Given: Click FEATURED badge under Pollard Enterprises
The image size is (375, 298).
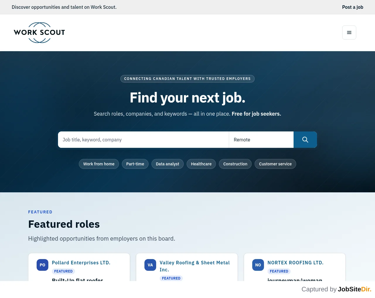Looking at the screenshot, I should coord(63,271).
